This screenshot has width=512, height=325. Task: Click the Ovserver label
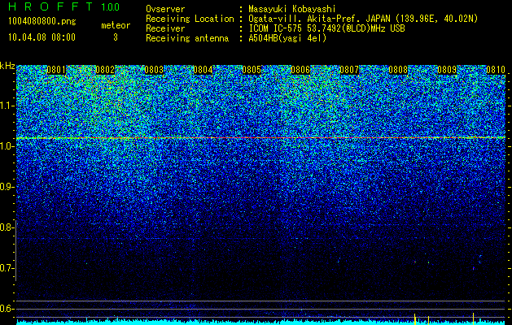[165, 9]
